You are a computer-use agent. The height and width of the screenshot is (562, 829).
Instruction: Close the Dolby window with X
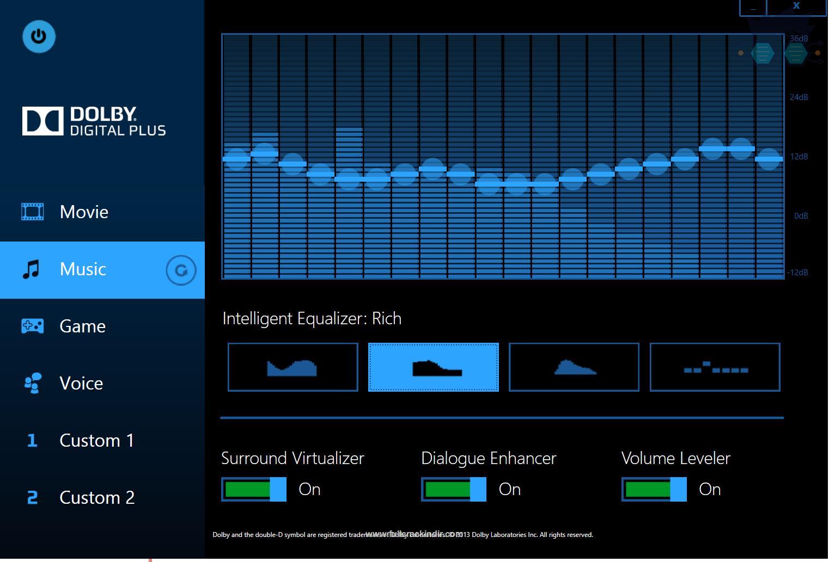(x=796, y=7)
